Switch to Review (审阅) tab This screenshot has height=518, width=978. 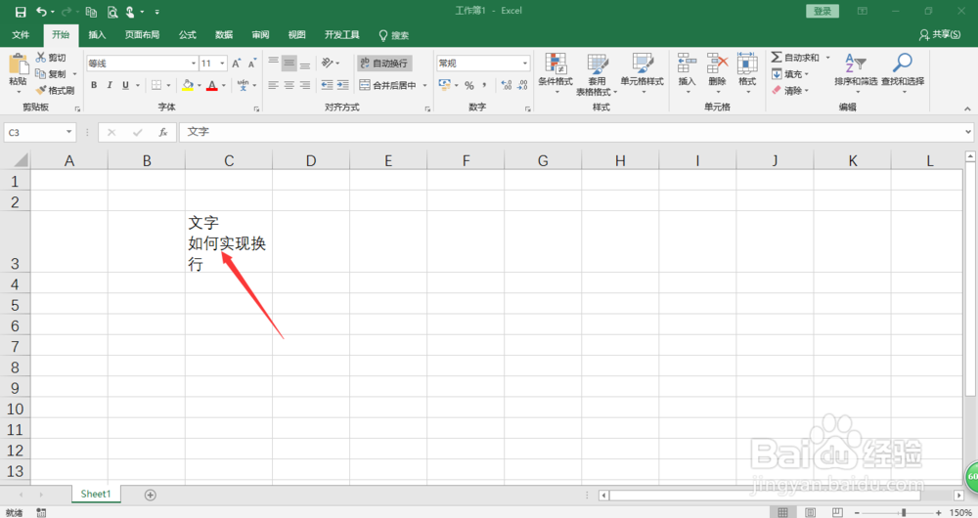click(261, 35)
